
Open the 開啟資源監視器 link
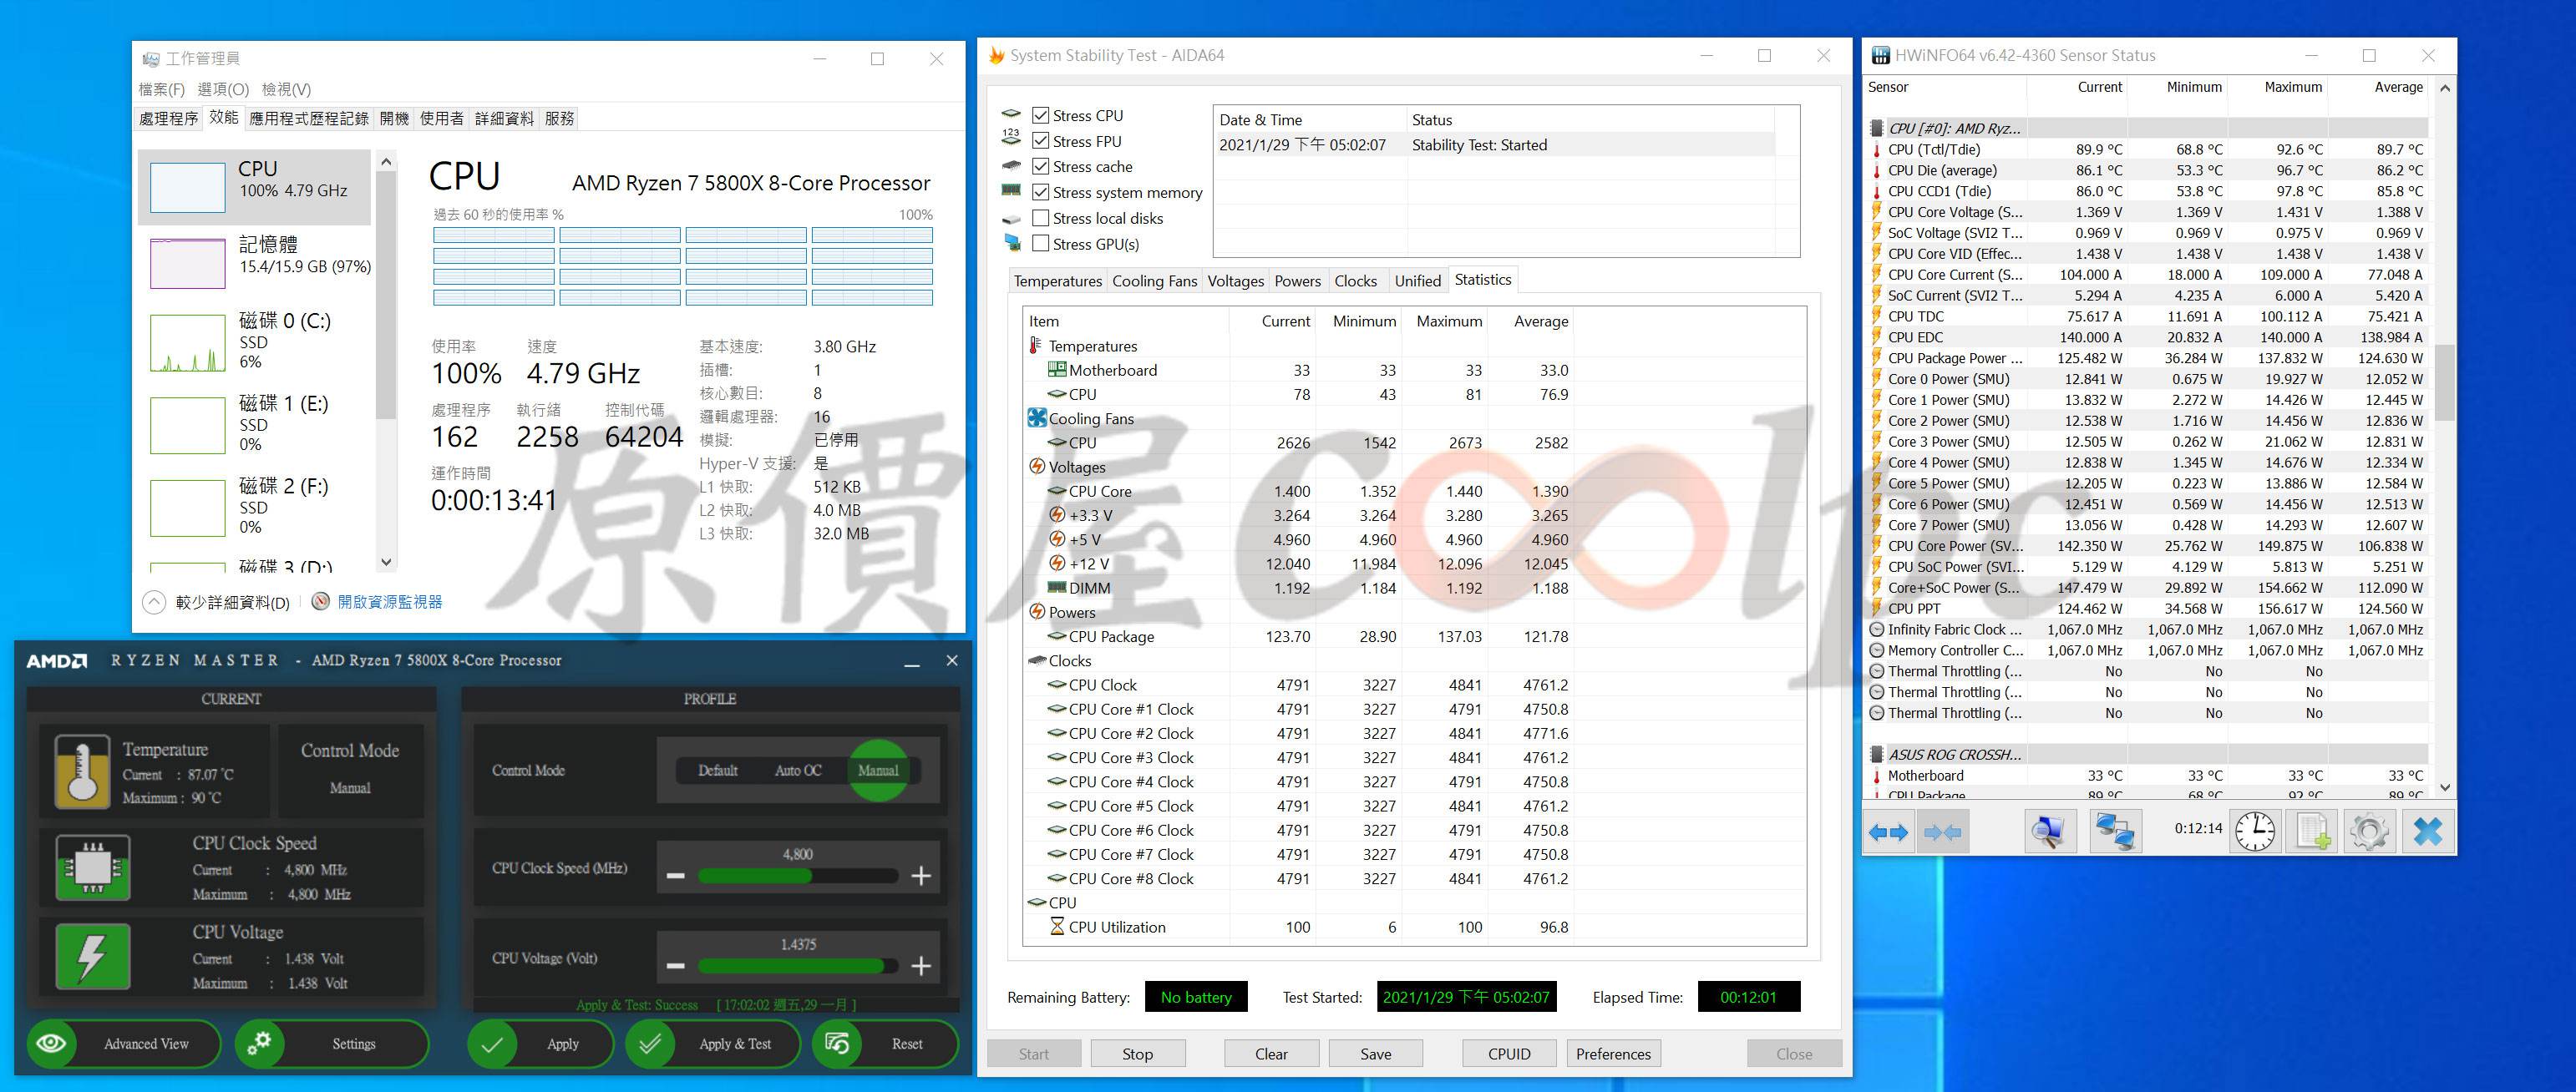[389, 601]
